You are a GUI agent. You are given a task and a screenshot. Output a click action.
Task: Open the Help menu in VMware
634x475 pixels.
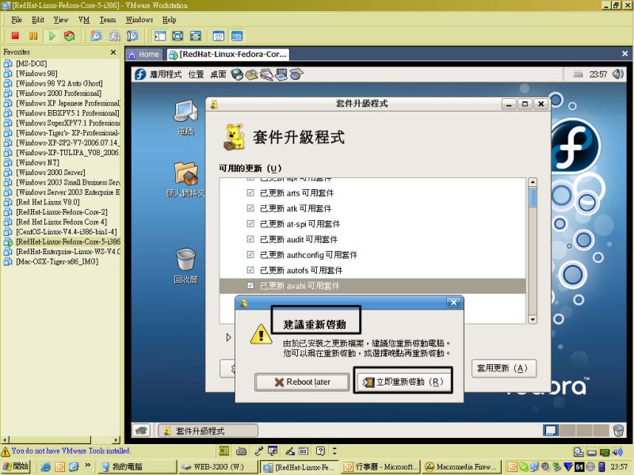[170, 20]
